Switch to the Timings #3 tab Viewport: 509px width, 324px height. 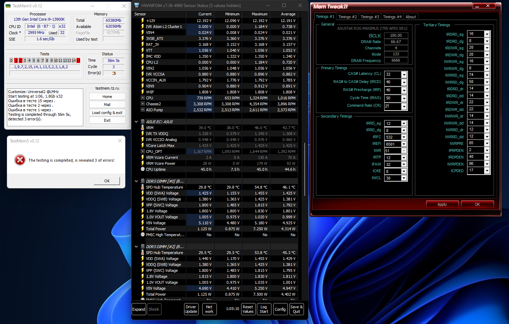(x=370, y=17)
